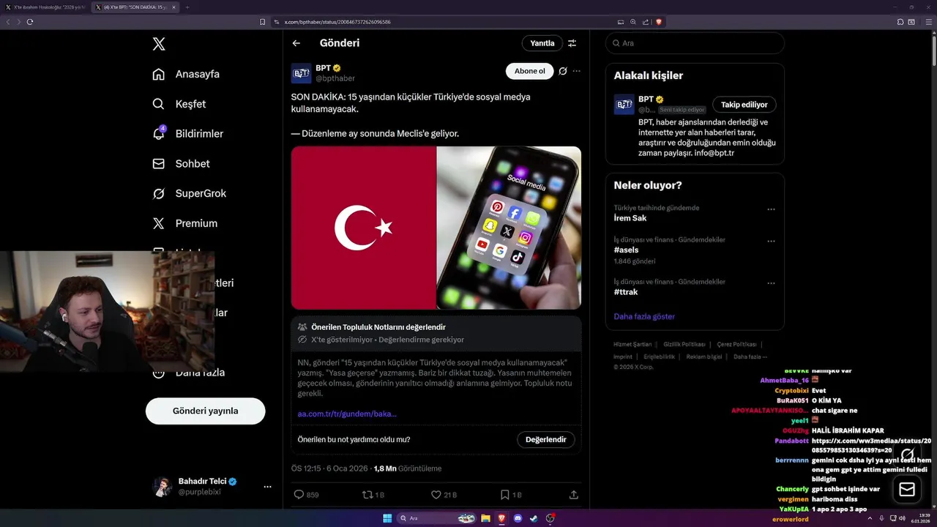The width and height of the screenshot is (937, 527).
Task: Open #asels trending topic
Action: [x=626, y=250]
